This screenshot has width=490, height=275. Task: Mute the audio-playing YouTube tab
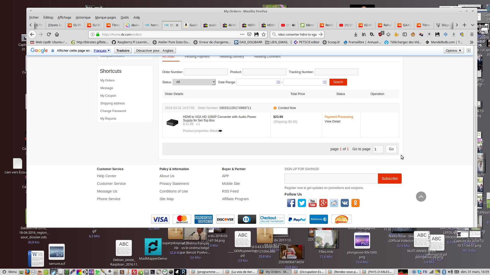293,25
